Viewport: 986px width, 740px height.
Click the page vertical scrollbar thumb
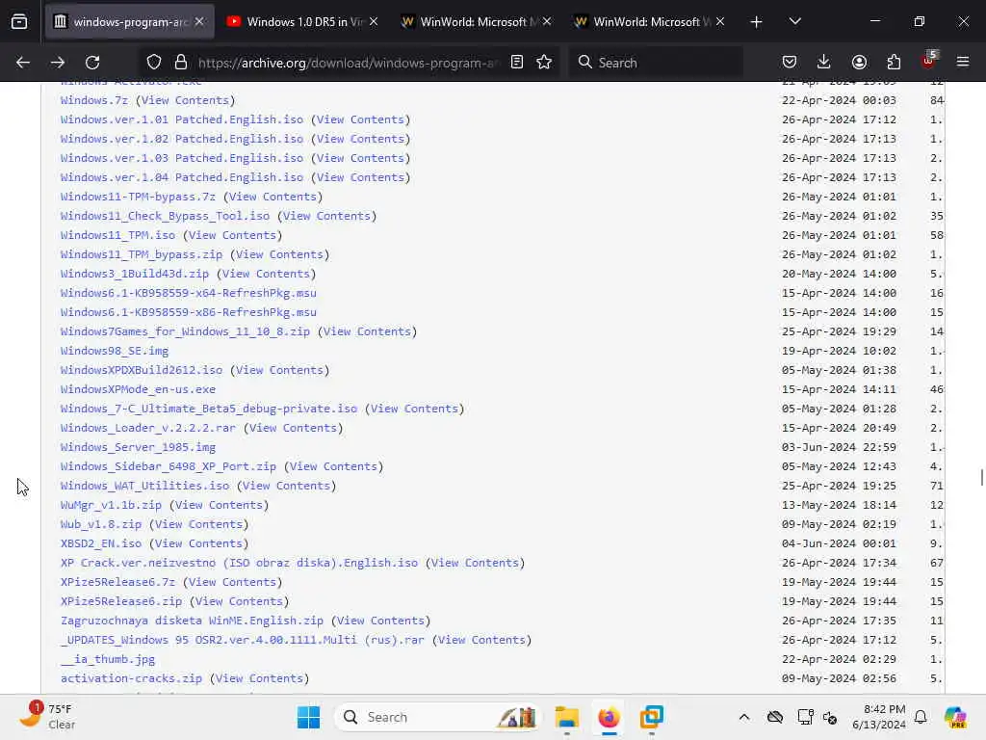pos(981,477)
